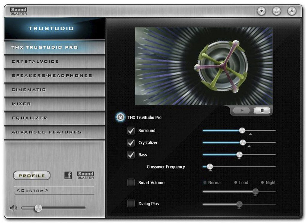The height and width of the screenshot is (223, 307).
Task: Open the THX TruStudio Pro section
Action: pyautogui.click(x=55, y=47)
